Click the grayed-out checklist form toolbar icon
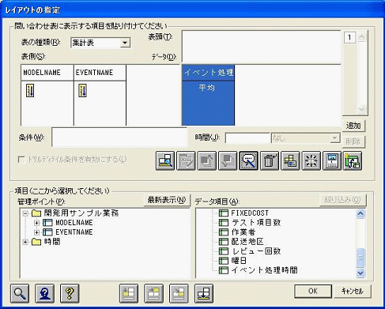Screen dimensions: 385x309 (186, 160)
